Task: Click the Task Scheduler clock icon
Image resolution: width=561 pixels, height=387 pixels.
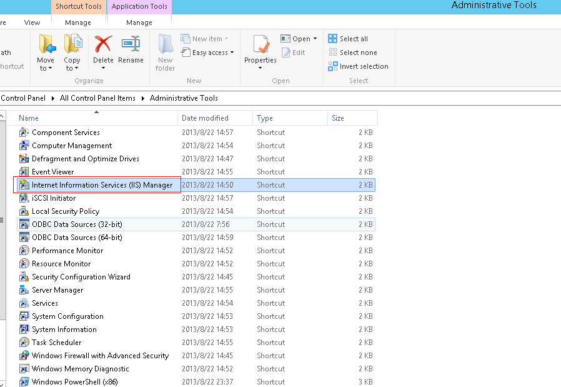Action: click(x=24, y=343)
